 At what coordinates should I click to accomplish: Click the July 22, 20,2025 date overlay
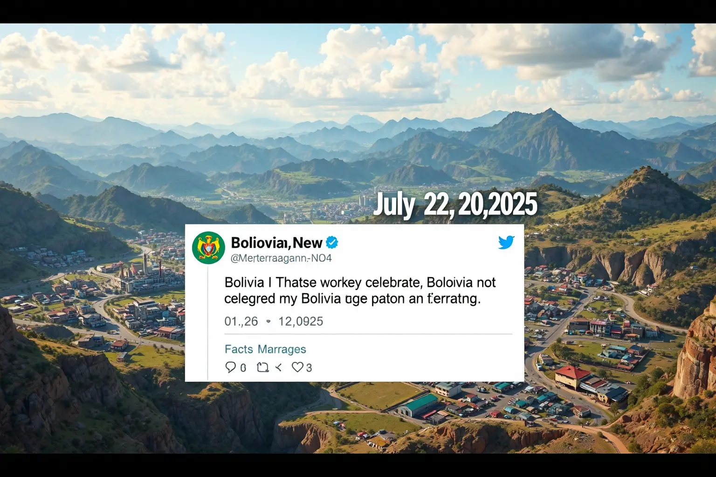(455, 204)
